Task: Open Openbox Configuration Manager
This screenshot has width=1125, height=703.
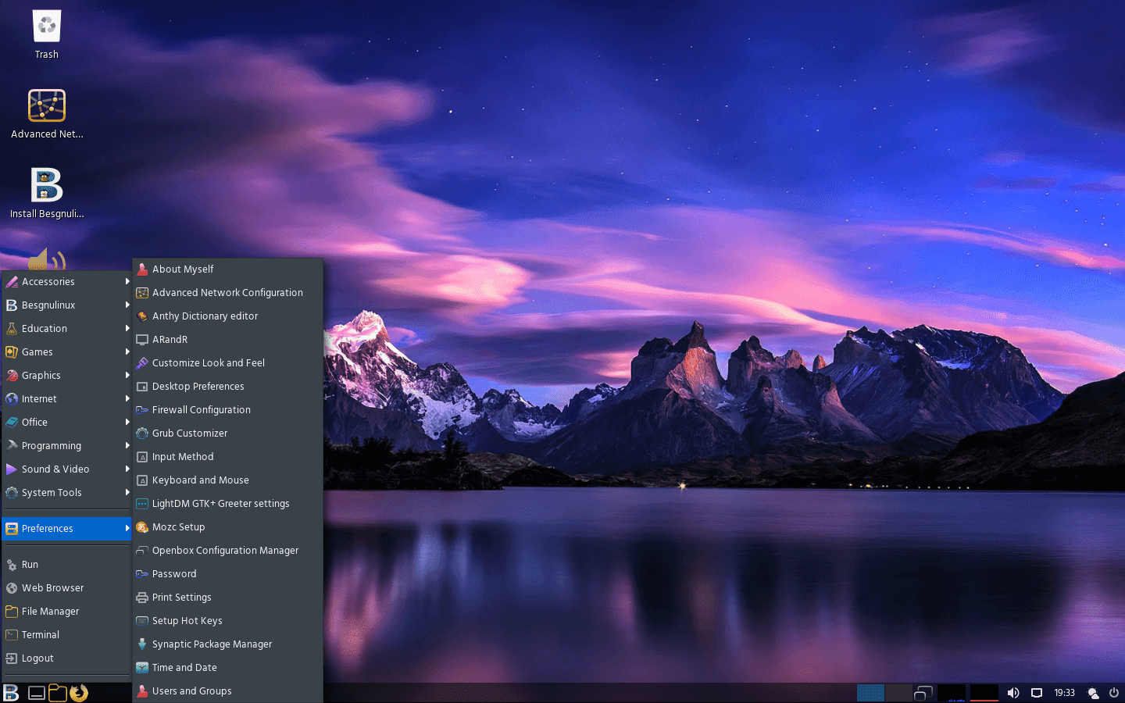Action: 228,551
